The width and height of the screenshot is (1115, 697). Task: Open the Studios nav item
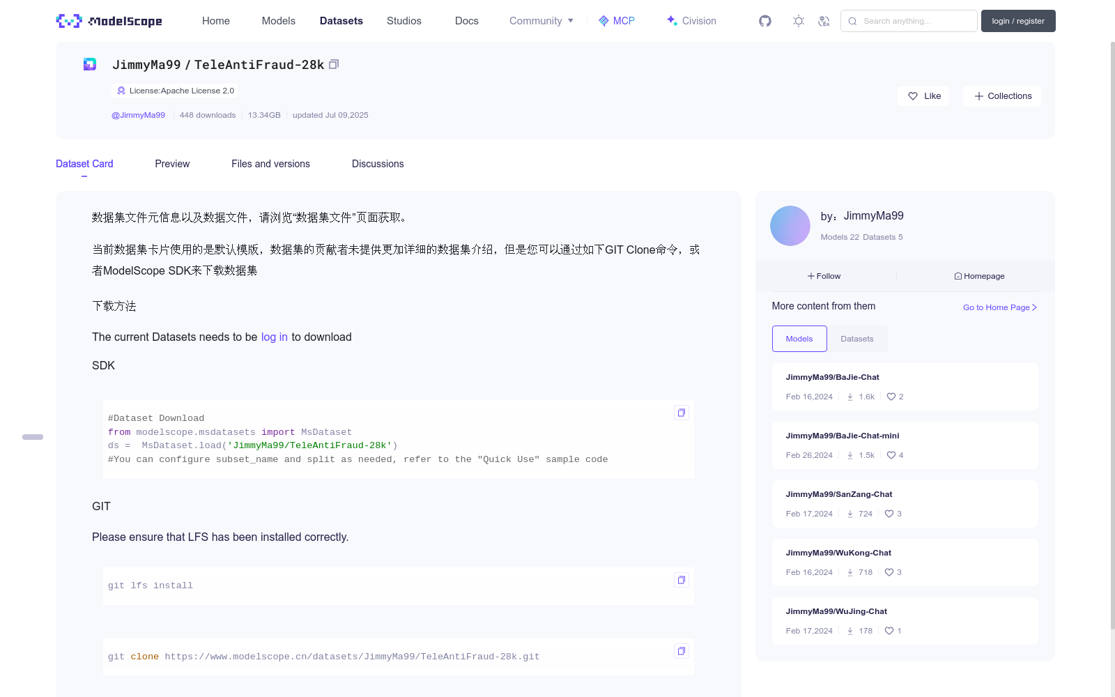point(404,21)
